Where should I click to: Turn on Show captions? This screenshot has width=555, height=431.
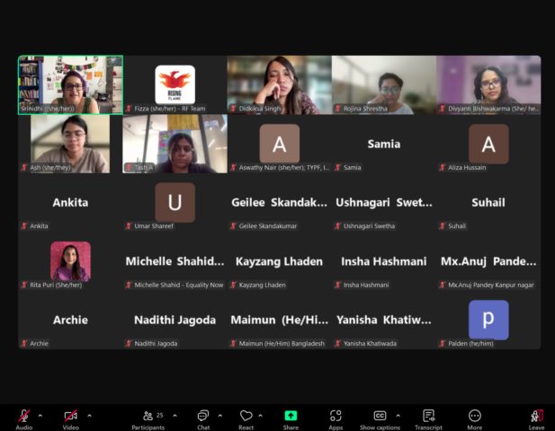380,419
